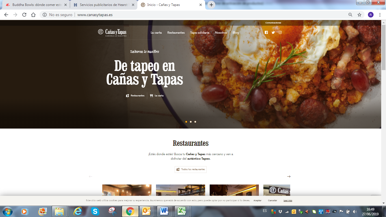Select the second carousel slide dot
The width and height of the screenshot is (386, 217).
point(191,122)
